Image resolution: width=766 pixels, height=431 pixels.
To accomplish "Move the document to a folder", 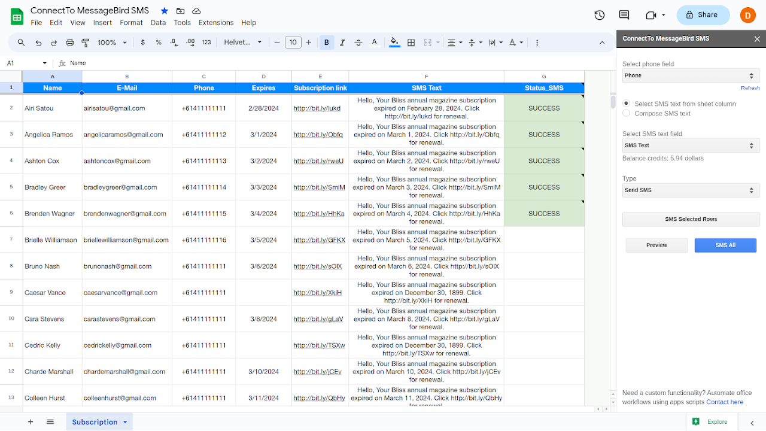I will pyautogui.click(x=180, y=11).
